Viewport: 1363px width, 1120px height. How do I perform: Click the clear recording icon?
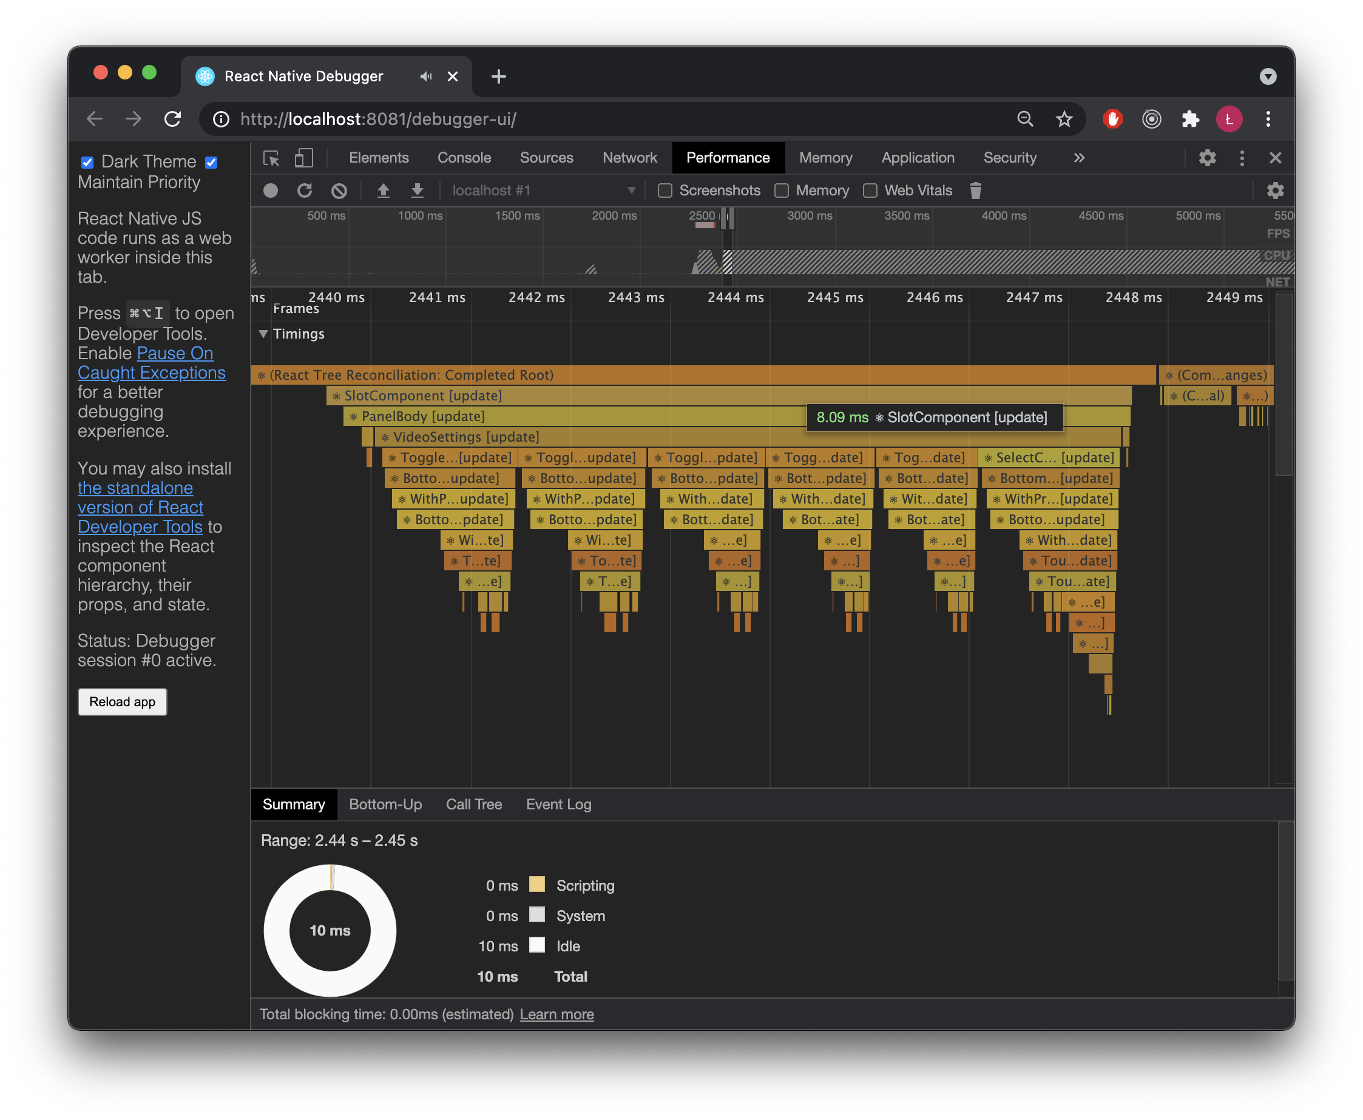point(339,191)
